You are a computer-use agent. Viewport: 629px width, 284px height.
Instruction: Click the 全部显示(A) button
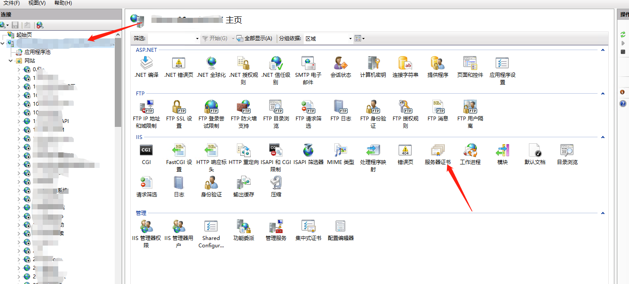point(255,38)
